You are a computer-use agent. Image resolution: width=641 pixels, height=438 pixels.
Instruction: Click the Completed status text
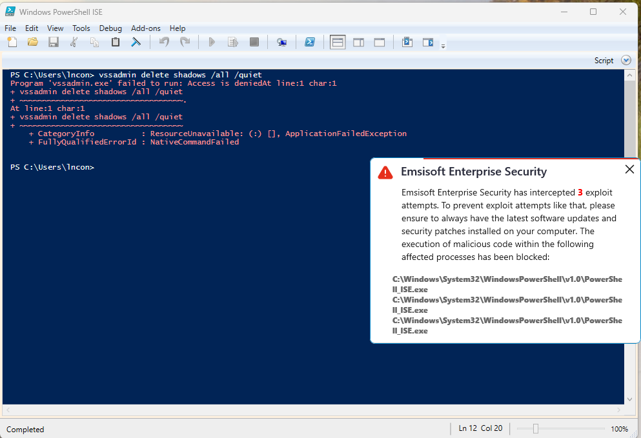point(25,430)
